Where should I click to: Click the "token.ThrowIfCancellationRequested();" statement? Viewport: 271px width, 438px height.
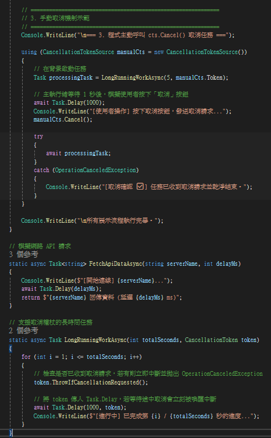point(91,382)
